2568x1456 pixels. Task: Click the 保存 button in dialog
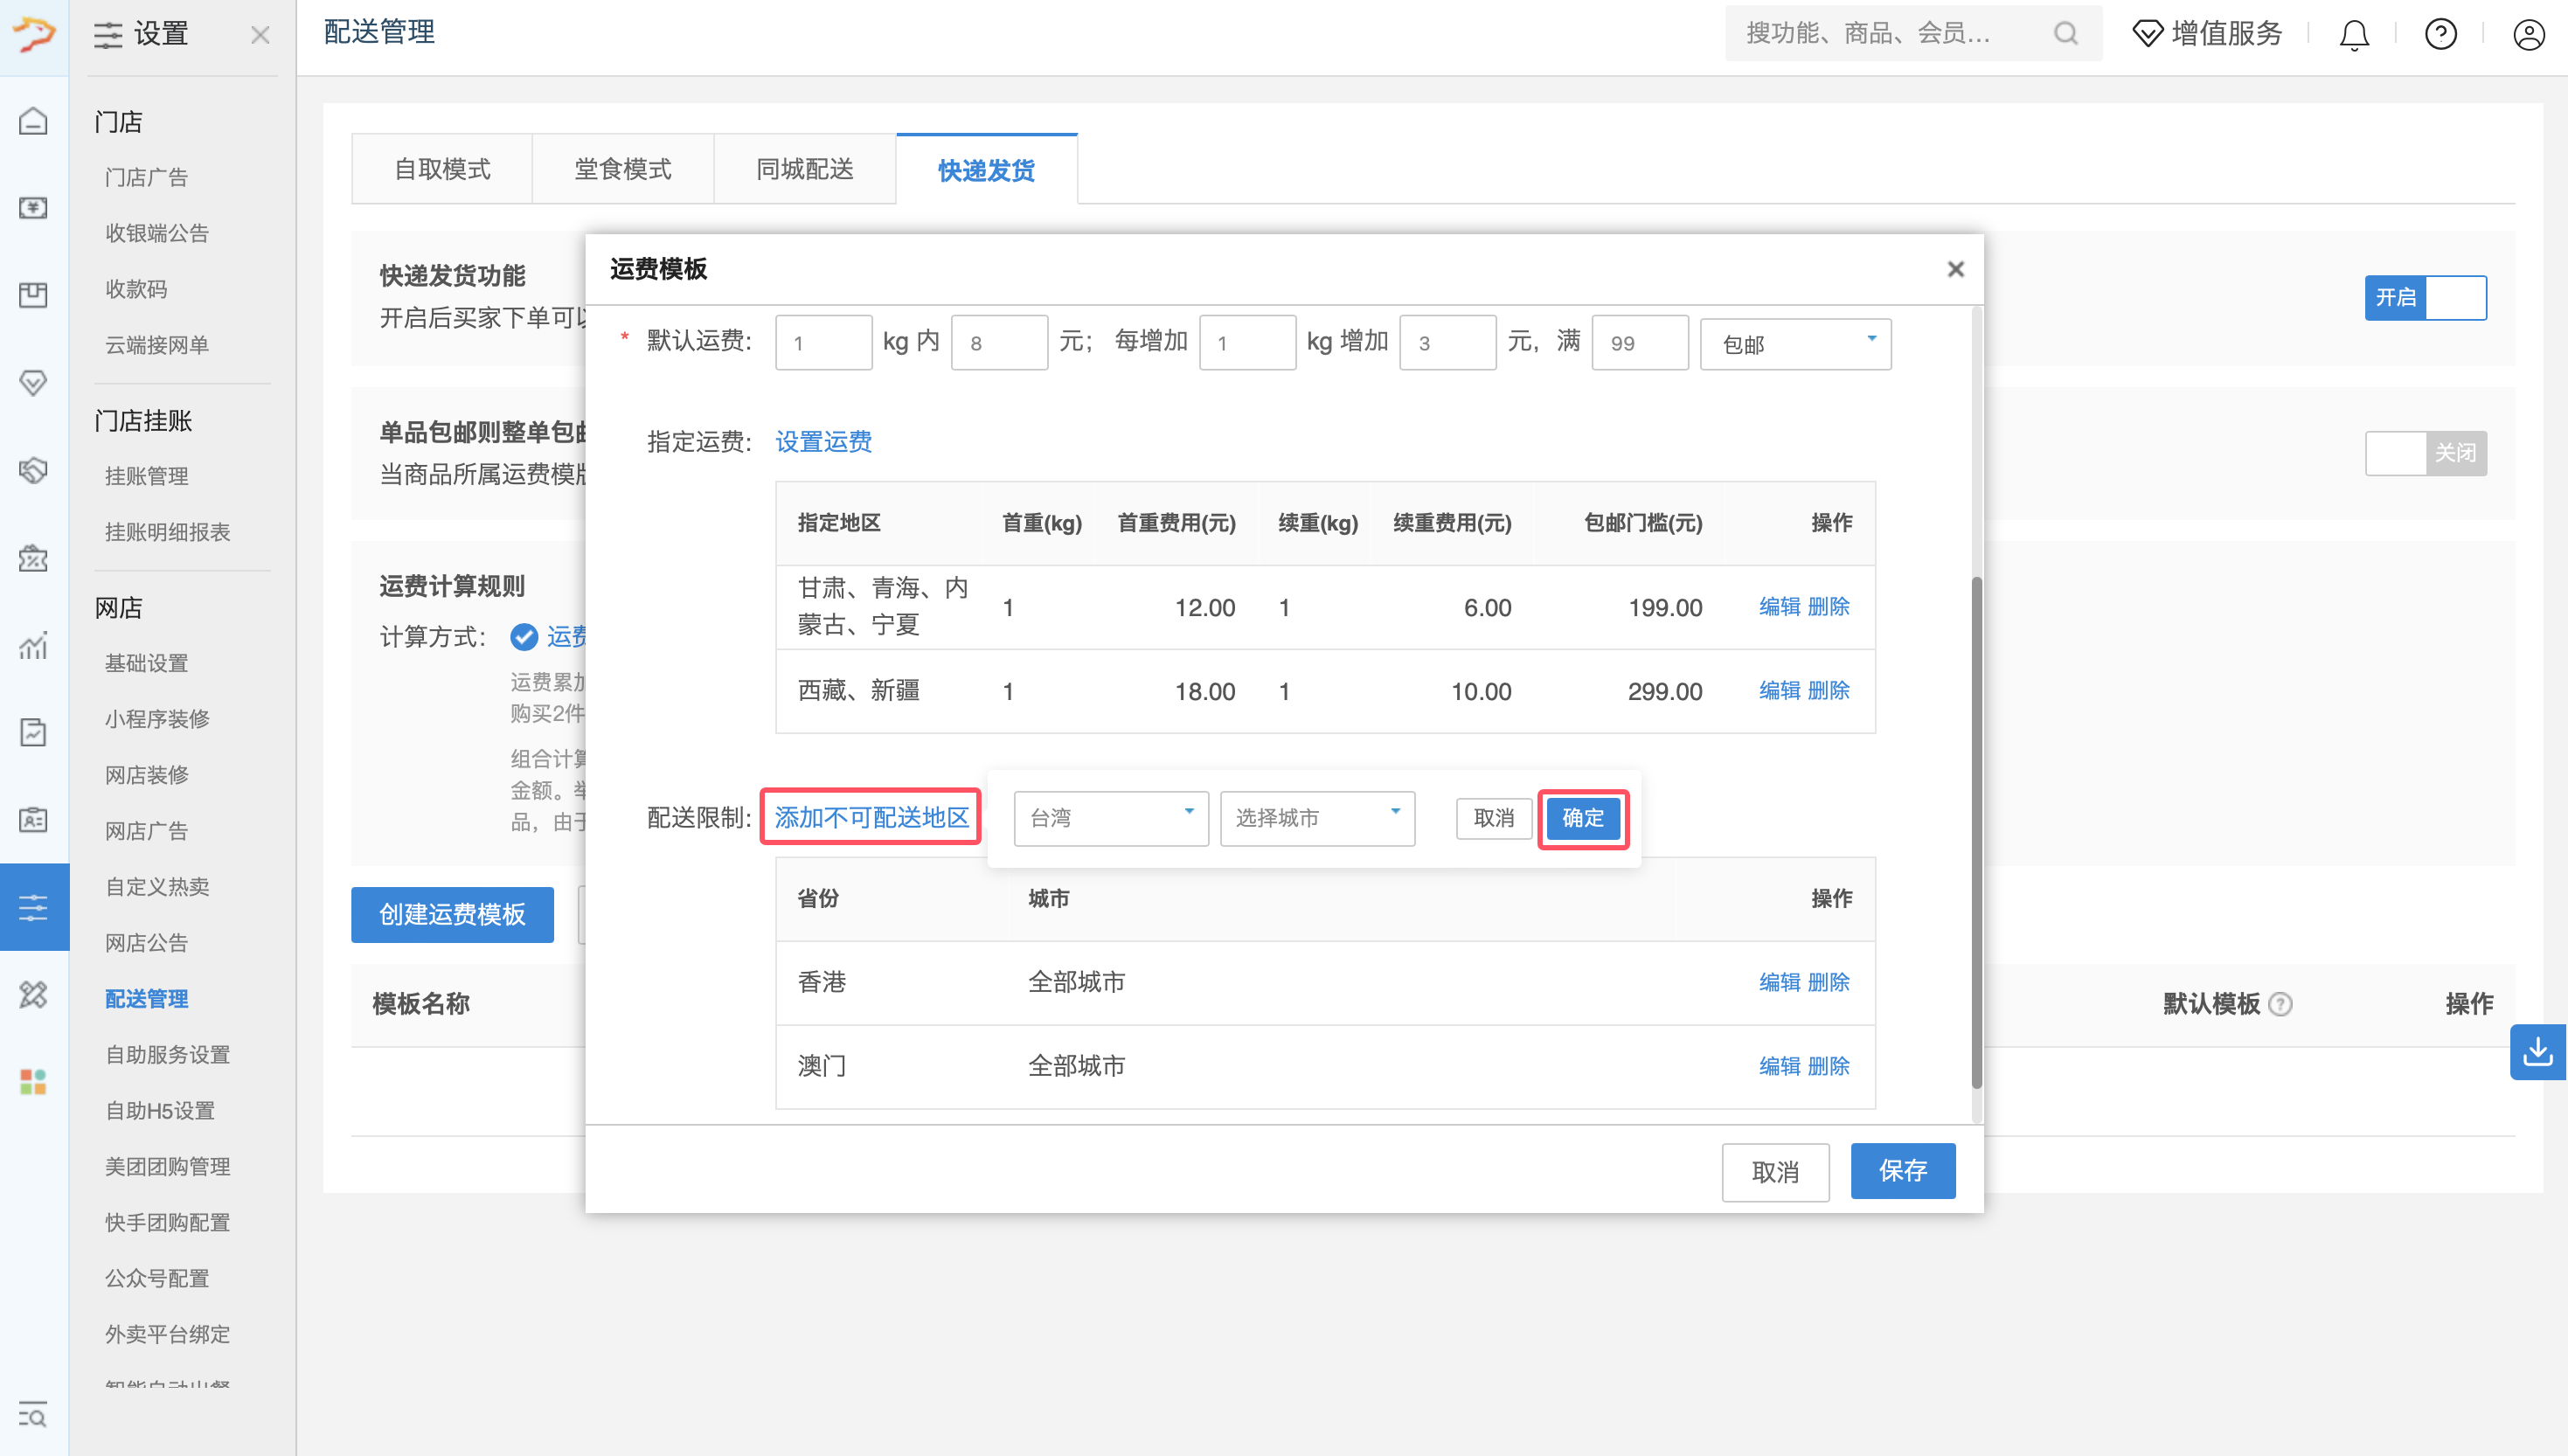point(1902,1171)
